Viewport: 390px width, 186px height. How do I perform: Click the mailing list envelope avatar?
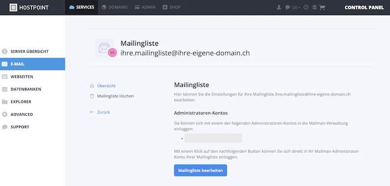point(104,48)
